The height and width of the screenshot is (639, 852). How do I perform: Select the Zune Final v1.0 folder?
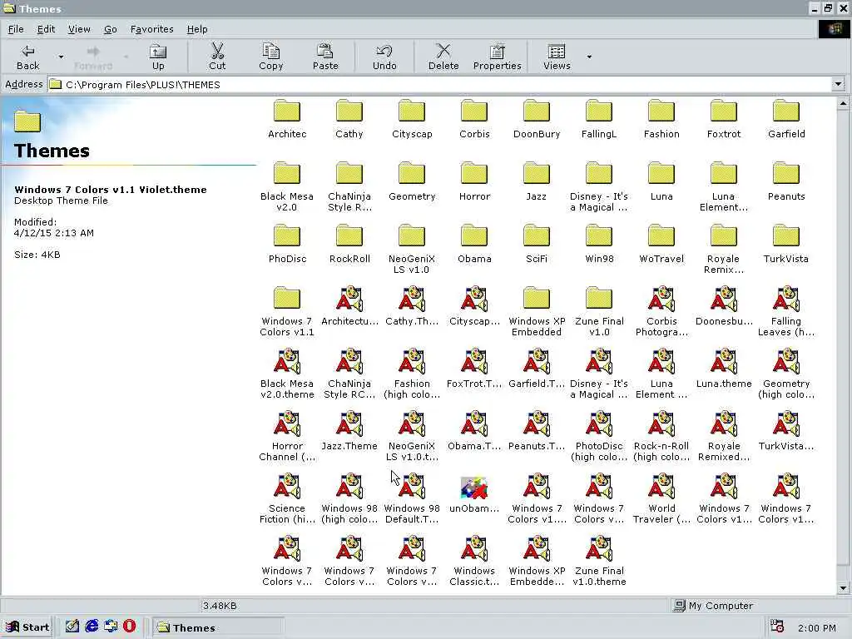click(599, 312)
